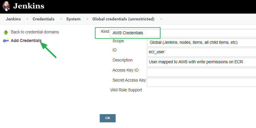Screen dimensions: 256x128
Task: Click Back to credential domains link
Action: click(35, 32)
